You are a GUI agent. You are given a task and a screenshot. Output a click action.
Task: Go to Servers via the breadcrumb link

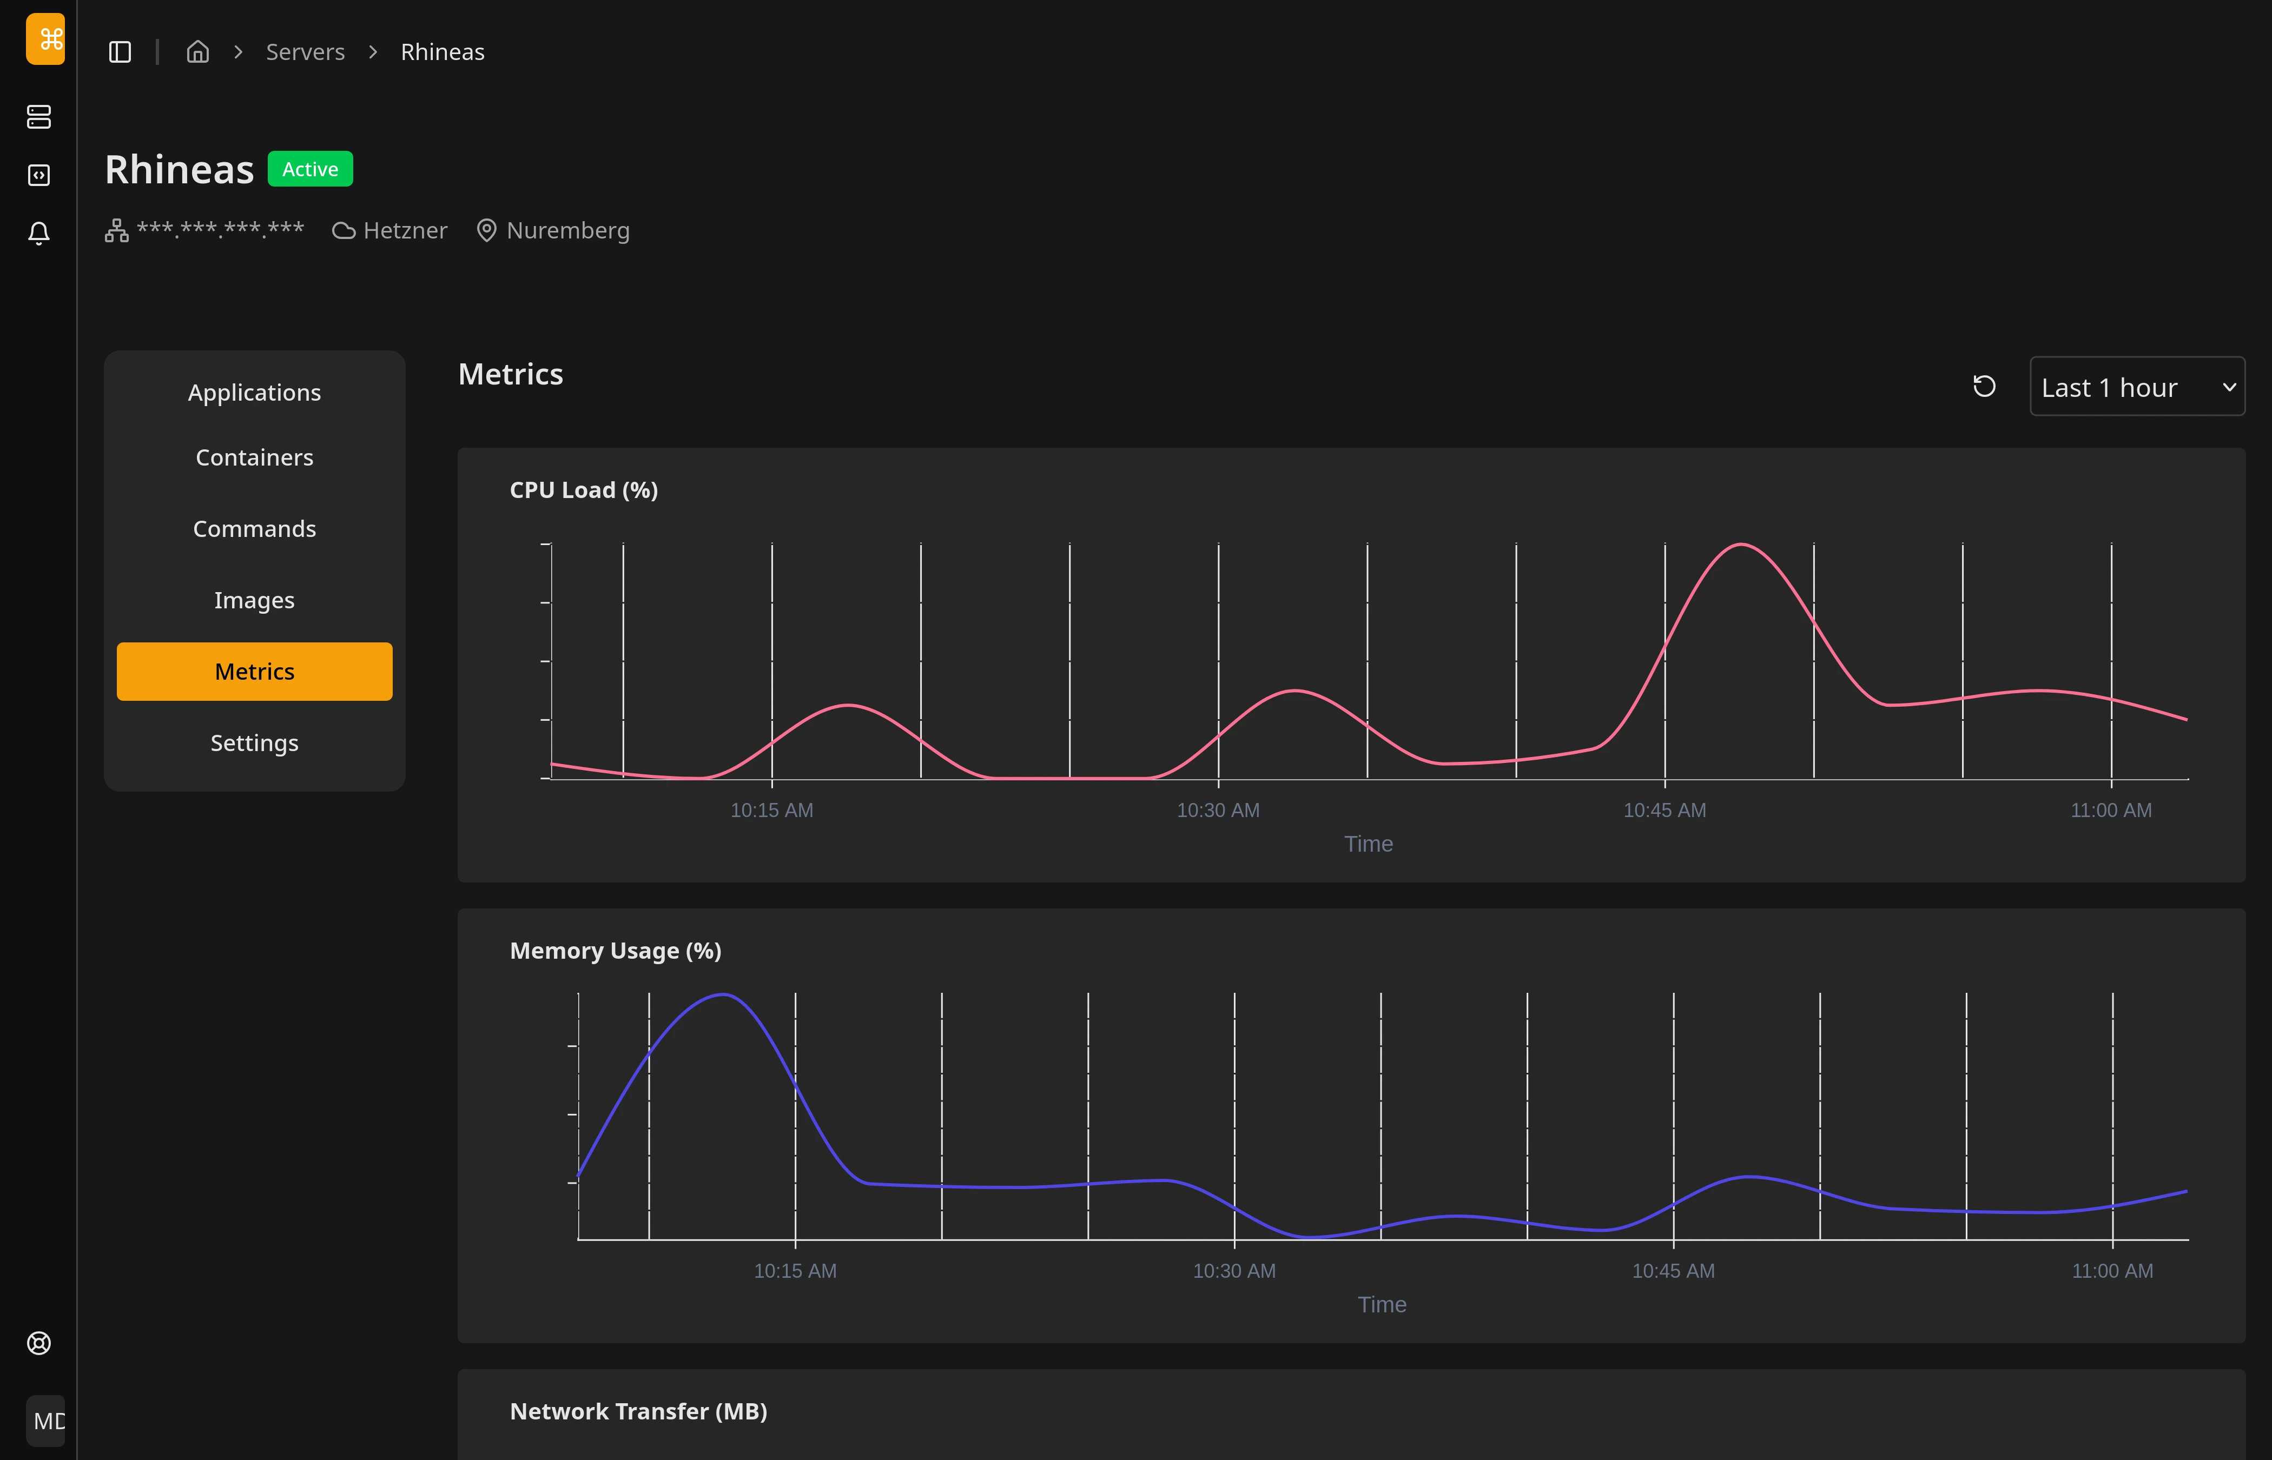click(305, 51)
